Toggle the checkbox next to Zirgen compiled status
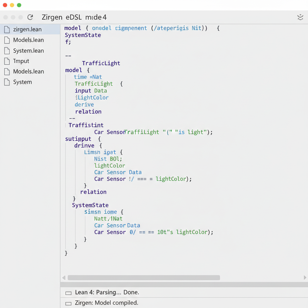Screen dimensions: 308x308 68,303
